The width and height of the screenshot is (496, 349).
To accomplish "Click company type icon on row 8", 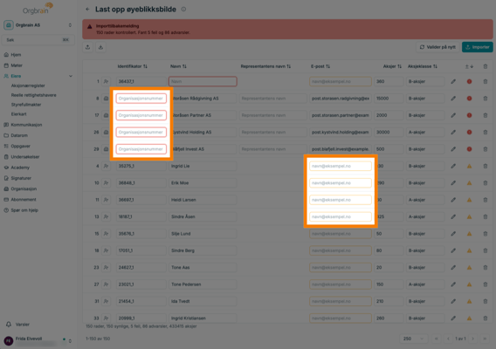I will [106, 99].
